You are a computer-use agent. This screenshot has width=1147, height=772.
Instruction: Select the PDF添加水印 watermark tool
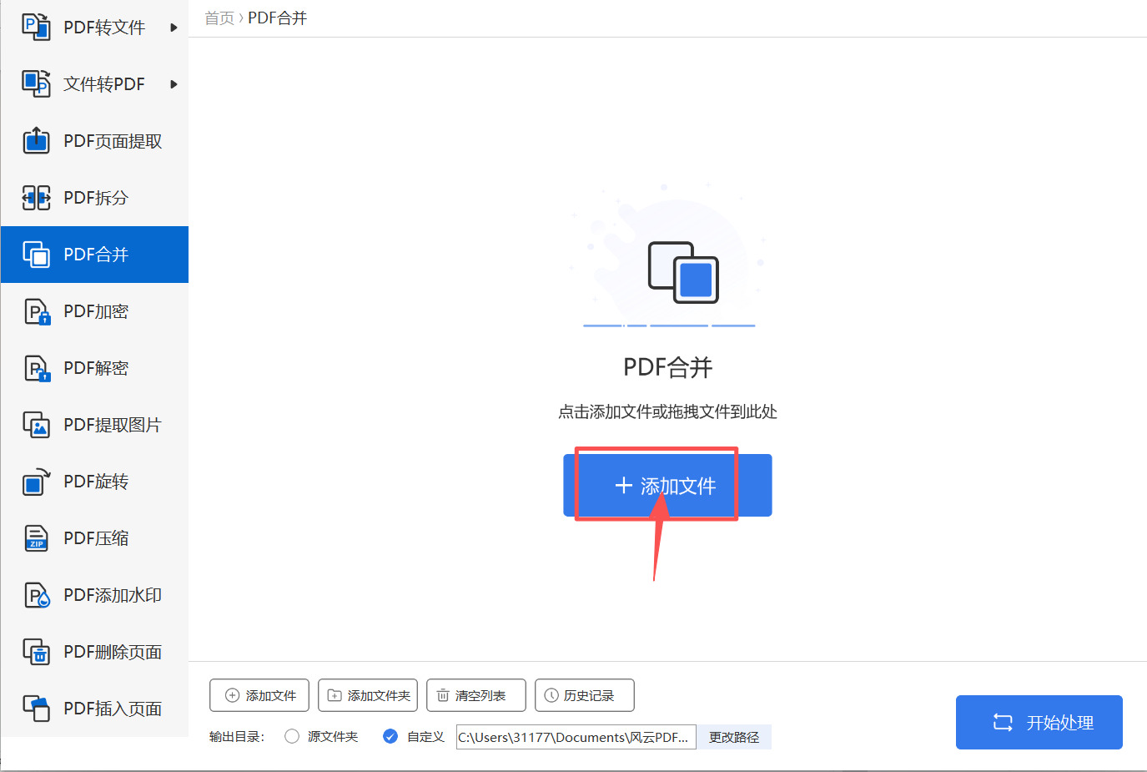(x=94, y=595)
